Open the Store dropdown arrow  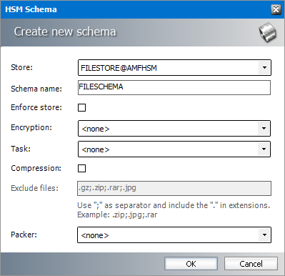coord(264,68)
